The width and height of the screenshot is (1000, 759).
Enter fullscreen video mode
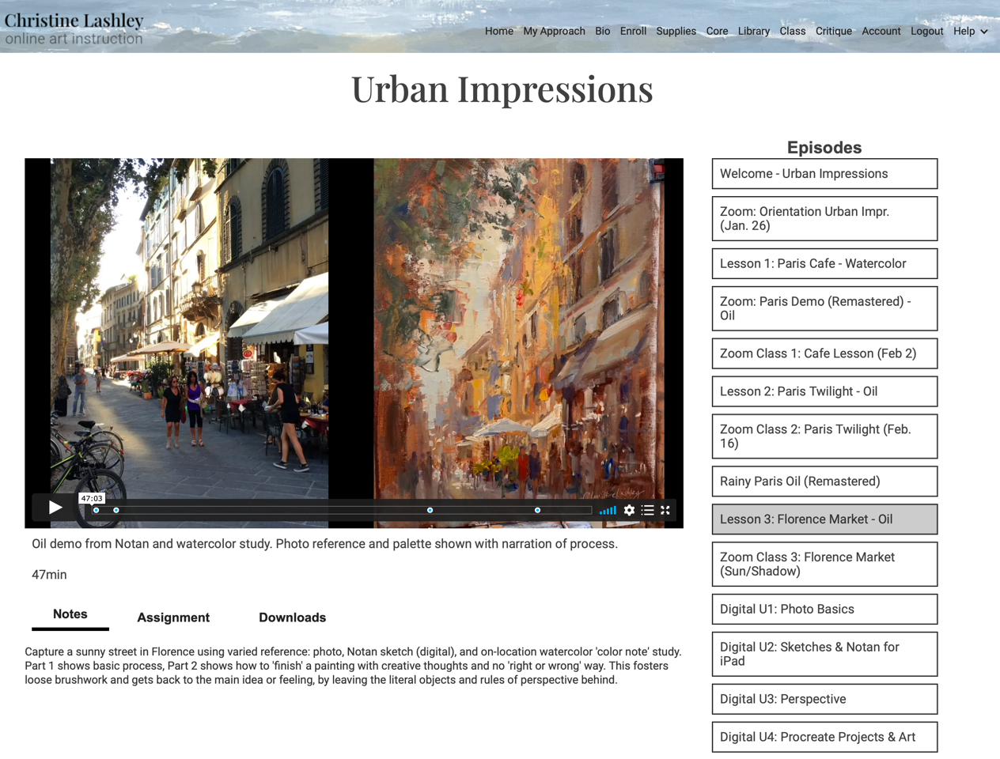665,511
